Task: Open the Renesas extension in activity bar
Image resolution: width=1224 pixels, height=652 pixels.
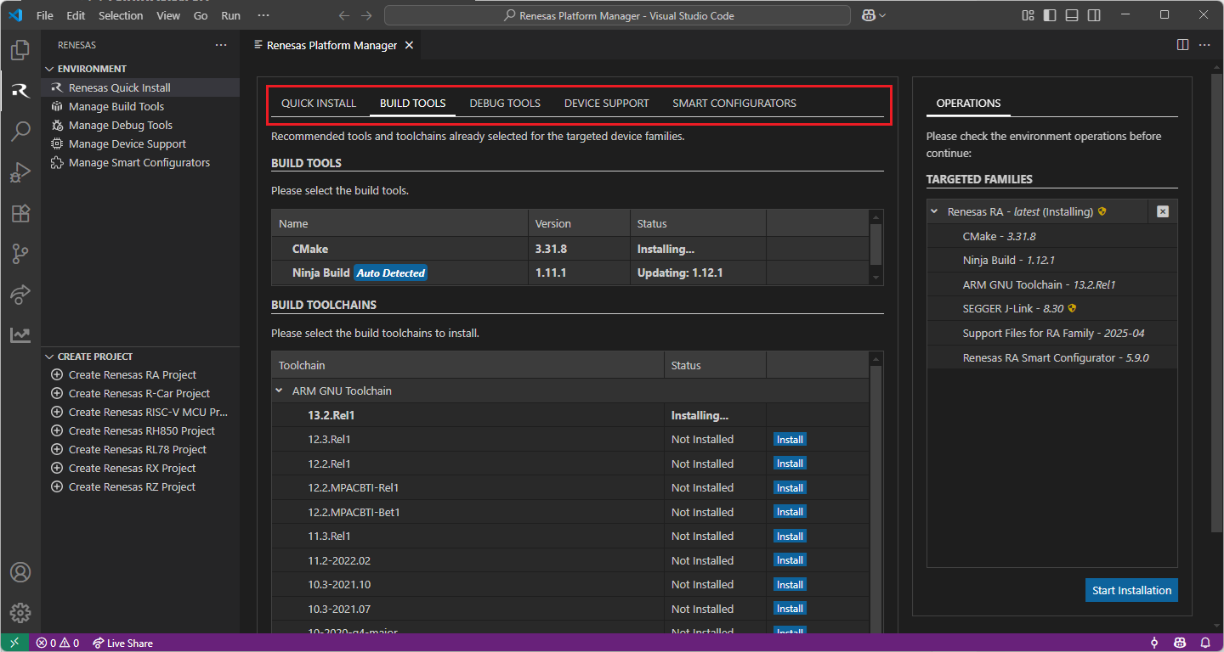Action: click(20, 91)
